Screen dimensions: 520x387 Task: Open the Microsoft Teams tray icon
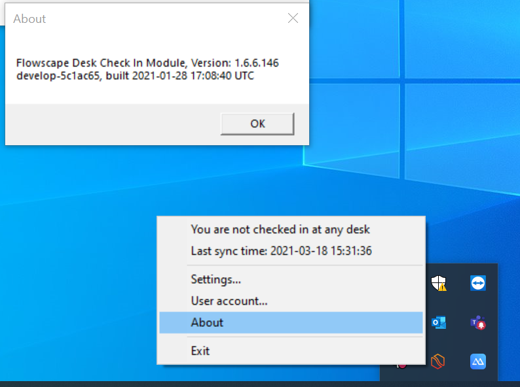click(x=478, y=322)
